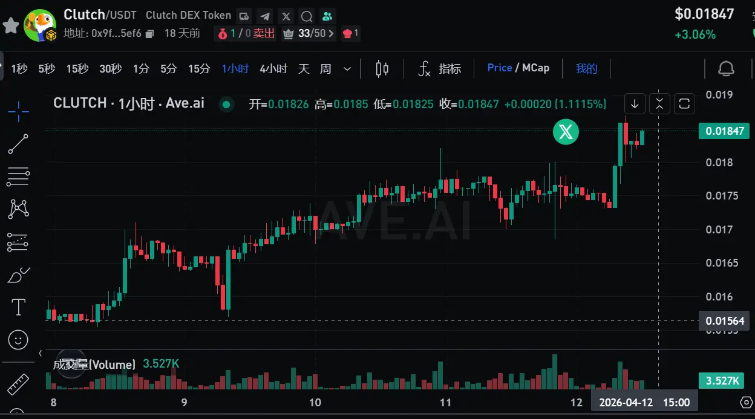Switch chart to MCap mode
The image size is (755, 419).
(x=535, y=68)
